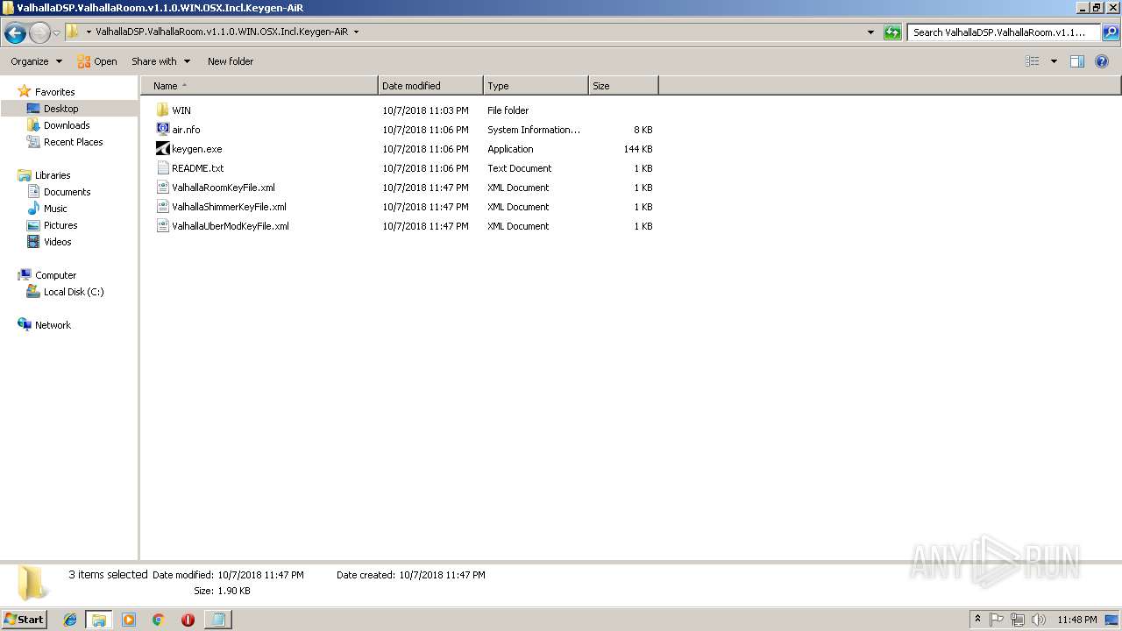Open the Videos library
The height and width of the screenshot is (631, 1122).
[x=57, y=242]
